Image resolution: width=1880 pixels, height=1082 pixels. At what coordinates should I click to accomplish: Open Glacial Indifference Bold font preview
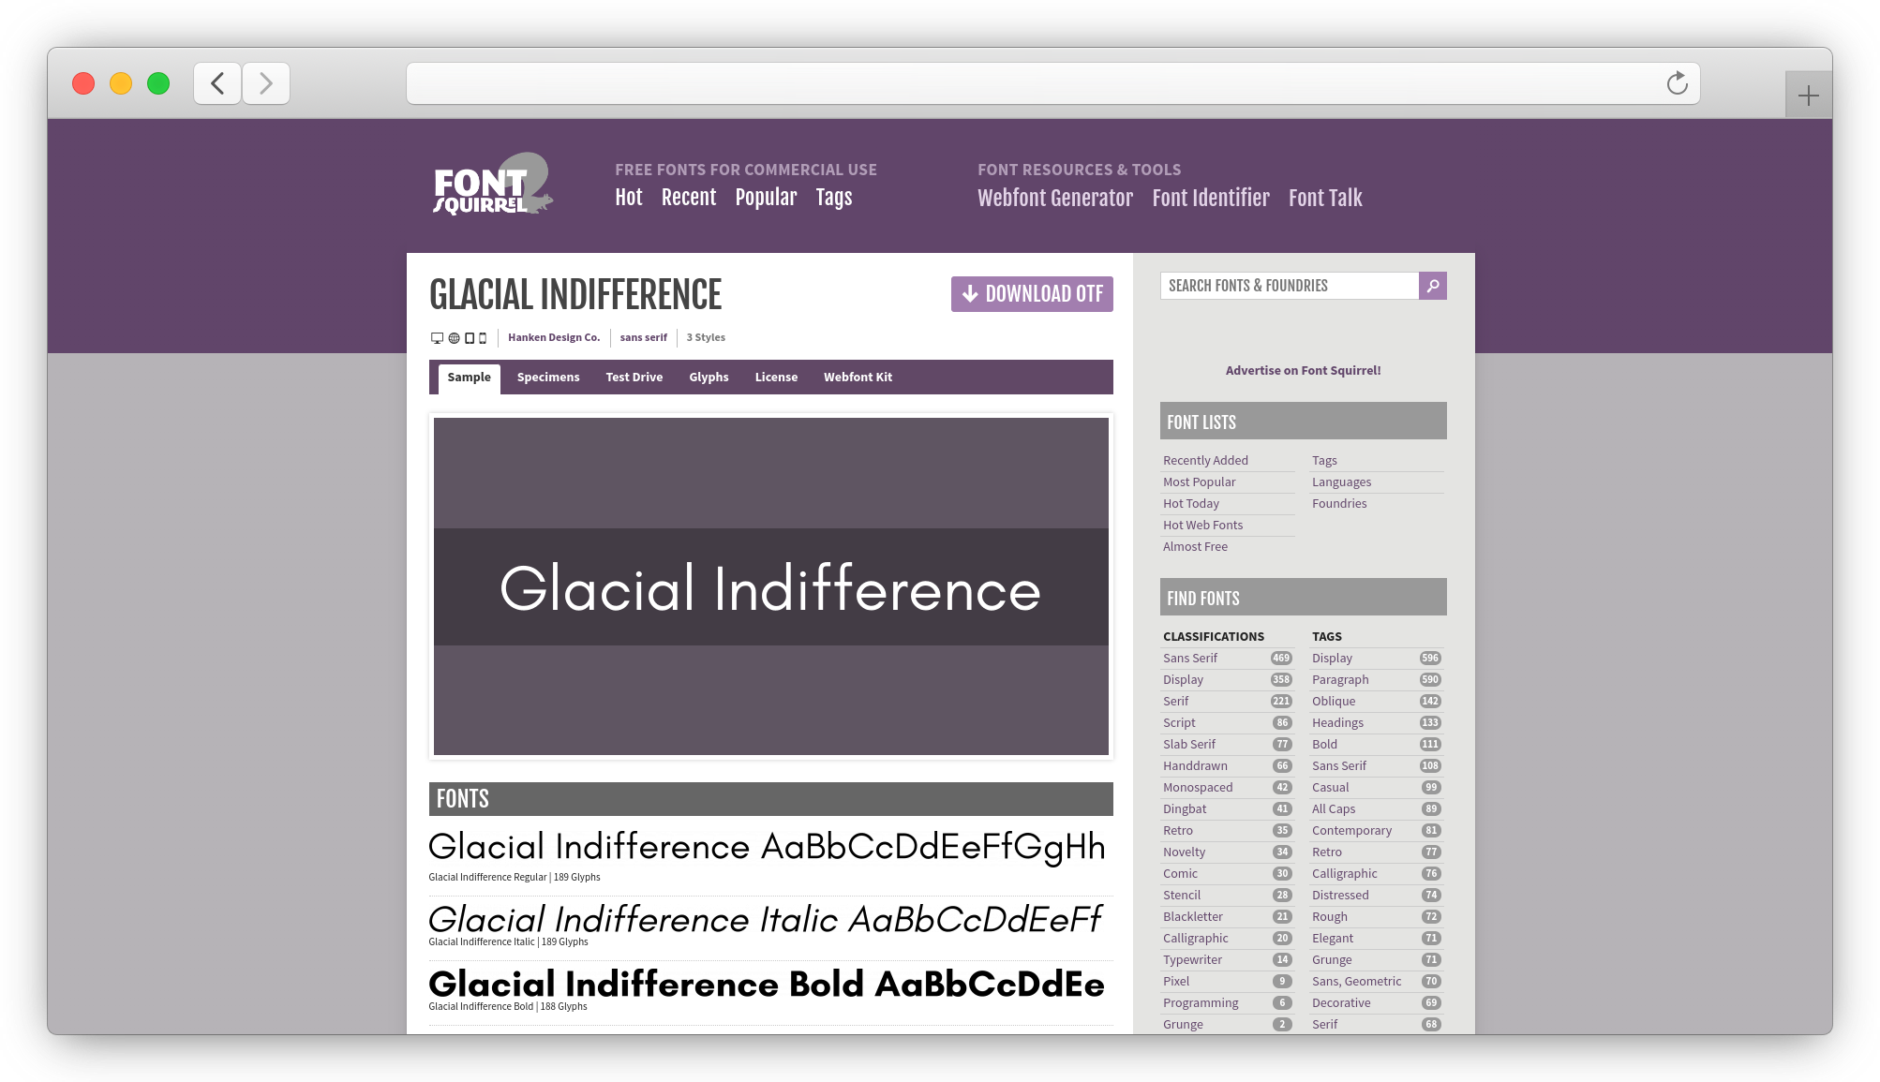tap(767, 985)
